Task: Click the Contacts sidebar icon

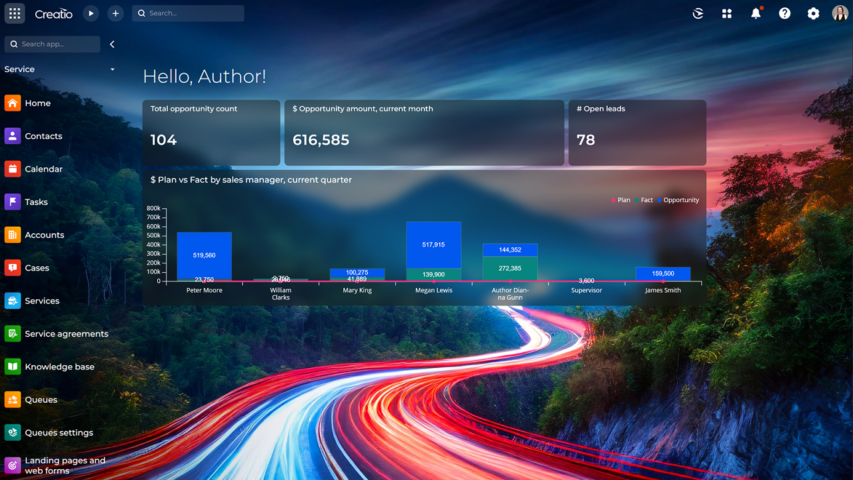Action: click(x=13, y=136)
